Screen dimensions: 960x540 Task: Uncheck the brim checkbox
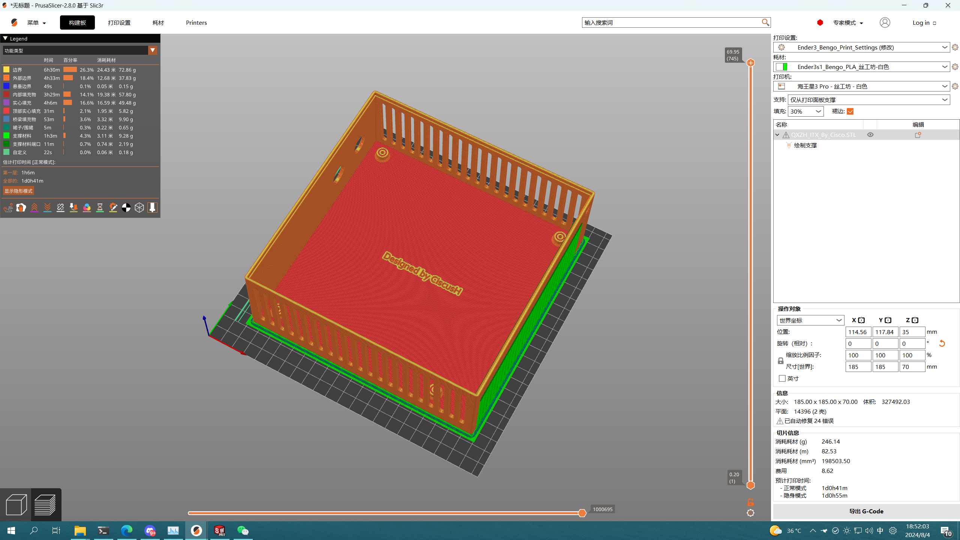pos(850,111)
